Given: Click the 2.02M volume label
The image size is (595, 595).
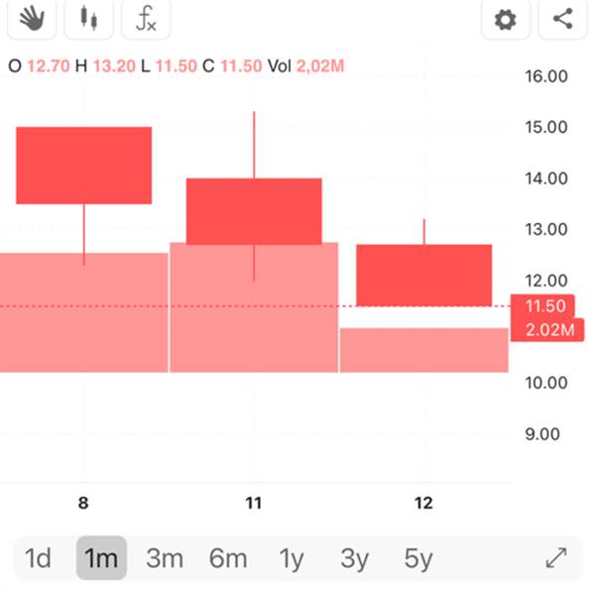Looking at the screenshot, I should pos(548,330).
